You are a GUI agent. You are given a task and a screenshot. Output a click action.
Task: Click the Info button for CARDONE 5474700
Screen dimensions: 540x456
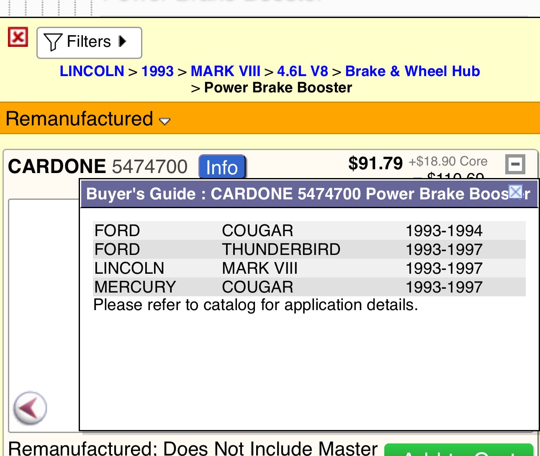[x=222, y=167]
